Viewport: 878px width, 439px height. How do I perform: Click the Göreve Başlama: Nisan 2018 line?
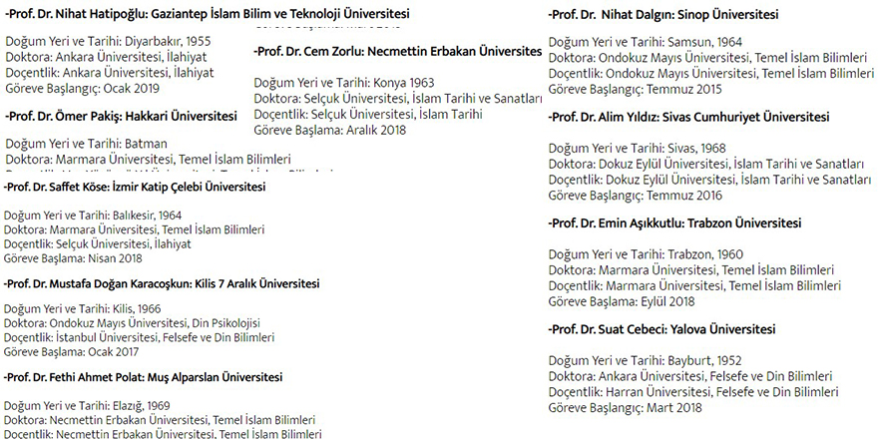pyautogui.click(x=73, y=256)
